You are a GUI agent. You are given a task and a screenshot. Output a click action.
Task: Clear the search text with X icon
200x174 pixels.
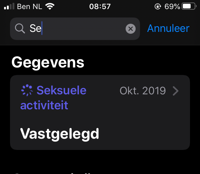[x=131, y=29]
